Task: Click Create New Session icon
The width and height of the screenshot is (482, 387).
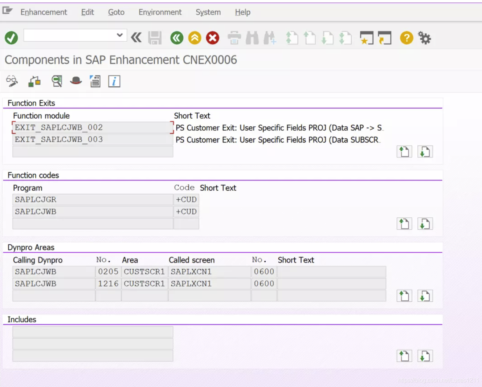Action: (367, 38)
